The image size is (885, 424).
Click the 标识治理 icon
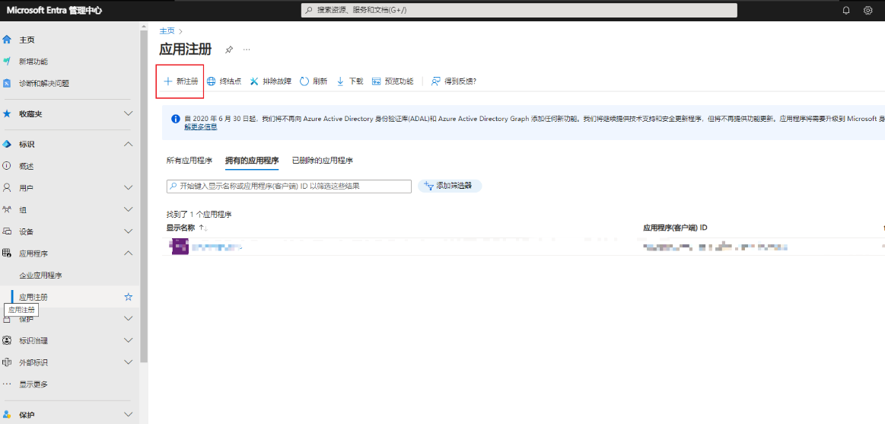coord(7,340)
